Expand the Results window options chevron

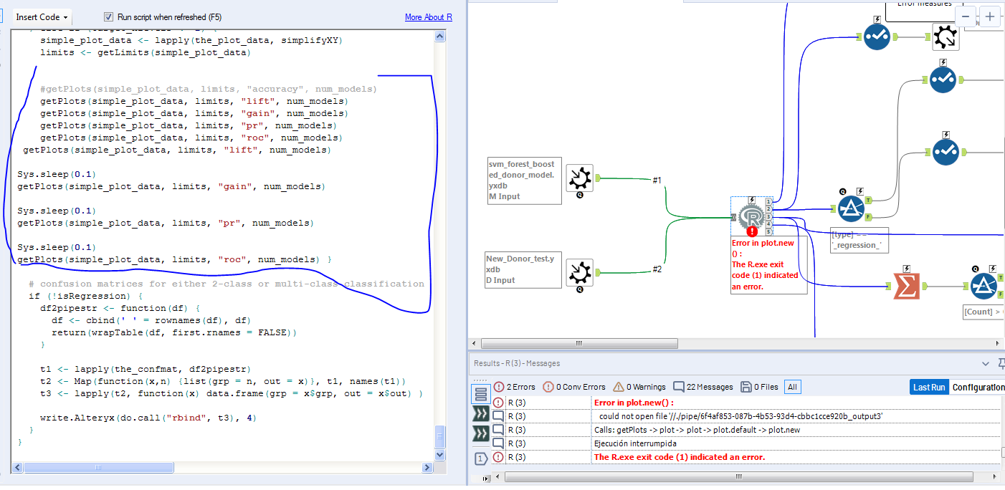coord(985,363)
